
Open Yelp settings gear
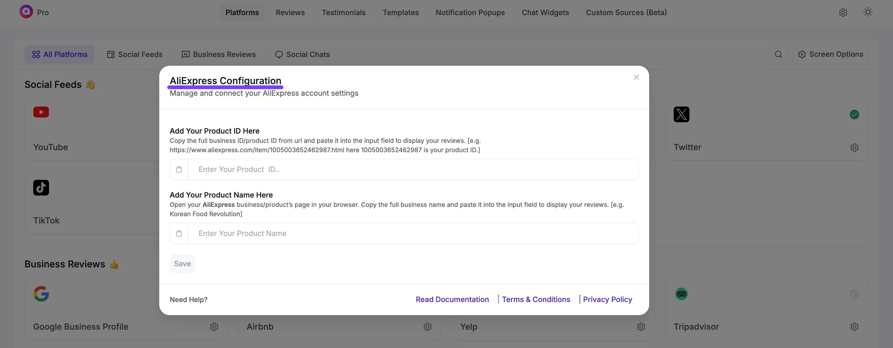[x=641, y=326]
